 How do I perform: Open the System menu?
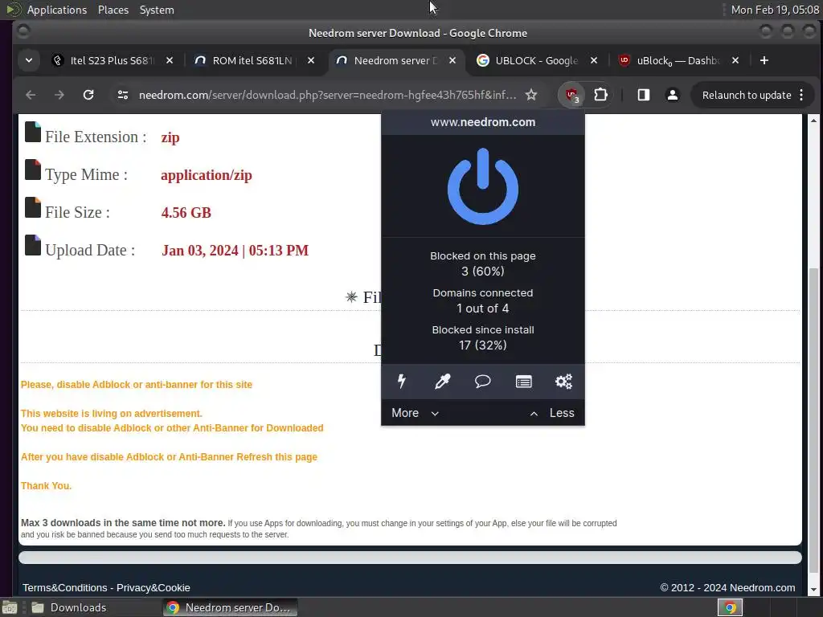tap(157, 10)
